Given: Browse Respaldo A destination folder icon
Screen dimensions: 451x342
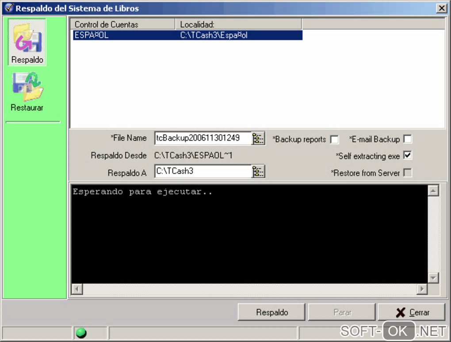Looking at the screenshot, I should tap(258, 172).
